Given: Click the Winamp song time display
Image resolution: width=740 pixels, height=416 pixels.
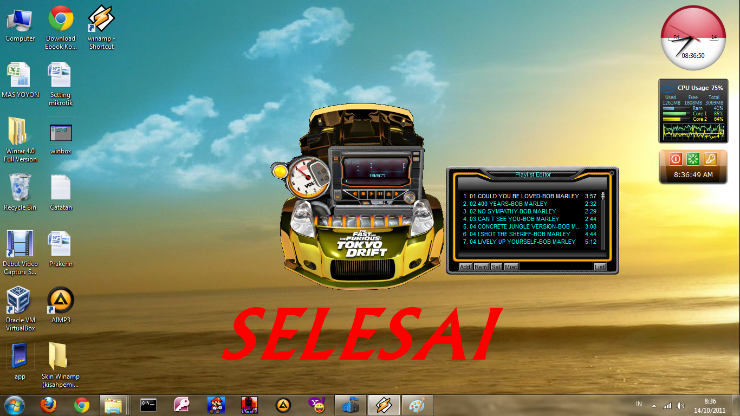Looking at the screenshot, I should coord(378,175).
